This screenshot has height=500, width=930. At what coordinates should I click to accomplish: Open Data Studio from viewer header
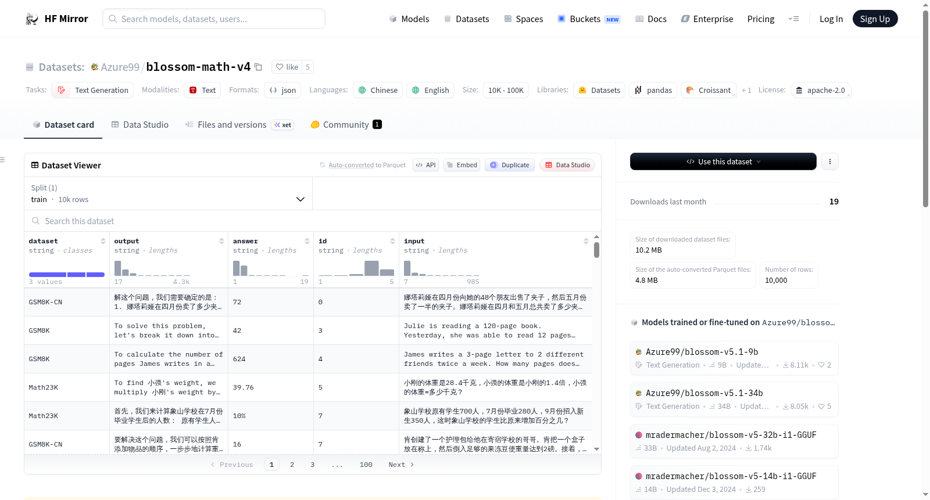coord(567,165)
